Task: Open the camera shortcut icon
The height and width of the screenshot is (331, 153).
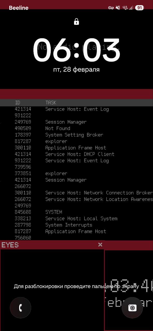Action: coord(132,307)
